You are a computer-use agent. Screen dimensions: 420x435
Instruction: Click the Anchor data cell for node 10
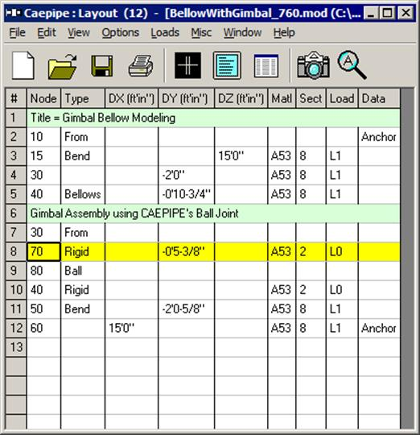[x=379, y=137]
